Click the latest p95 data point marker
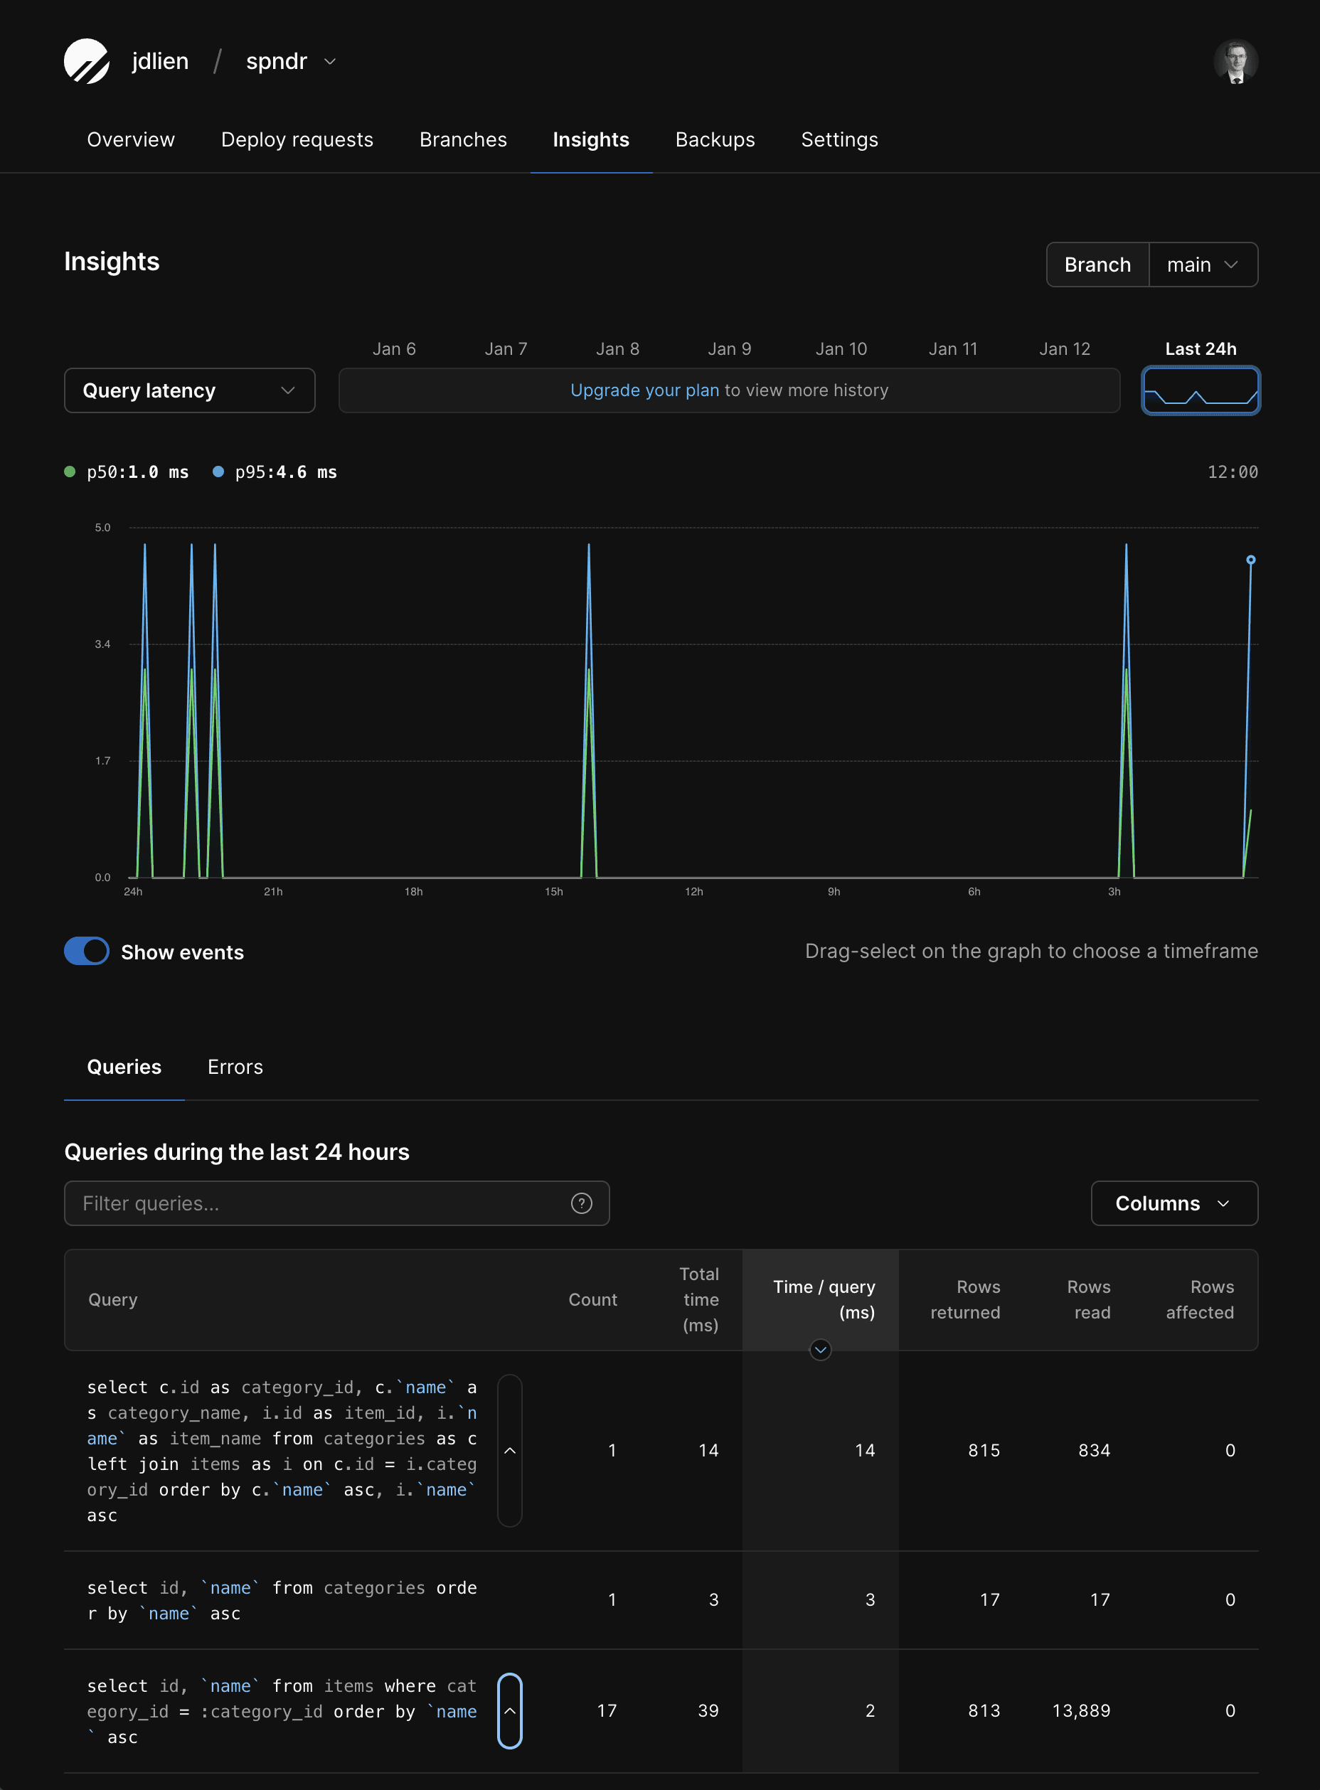Viewport: 1320px width, 1790px height. point(1250,560)
